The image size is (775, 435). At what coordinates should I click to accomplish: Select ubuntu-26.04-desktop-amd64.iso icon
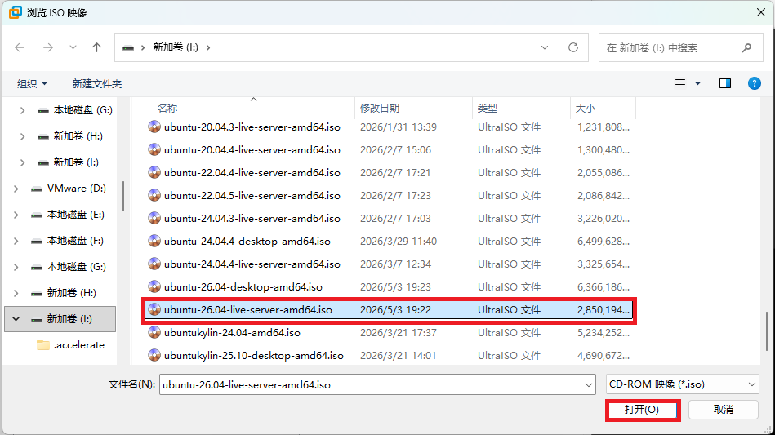point(154,287)
